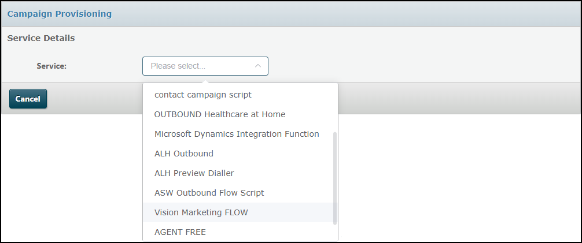
Task: Select 'contact campaign script' option
Action: [x=203, y=95]
